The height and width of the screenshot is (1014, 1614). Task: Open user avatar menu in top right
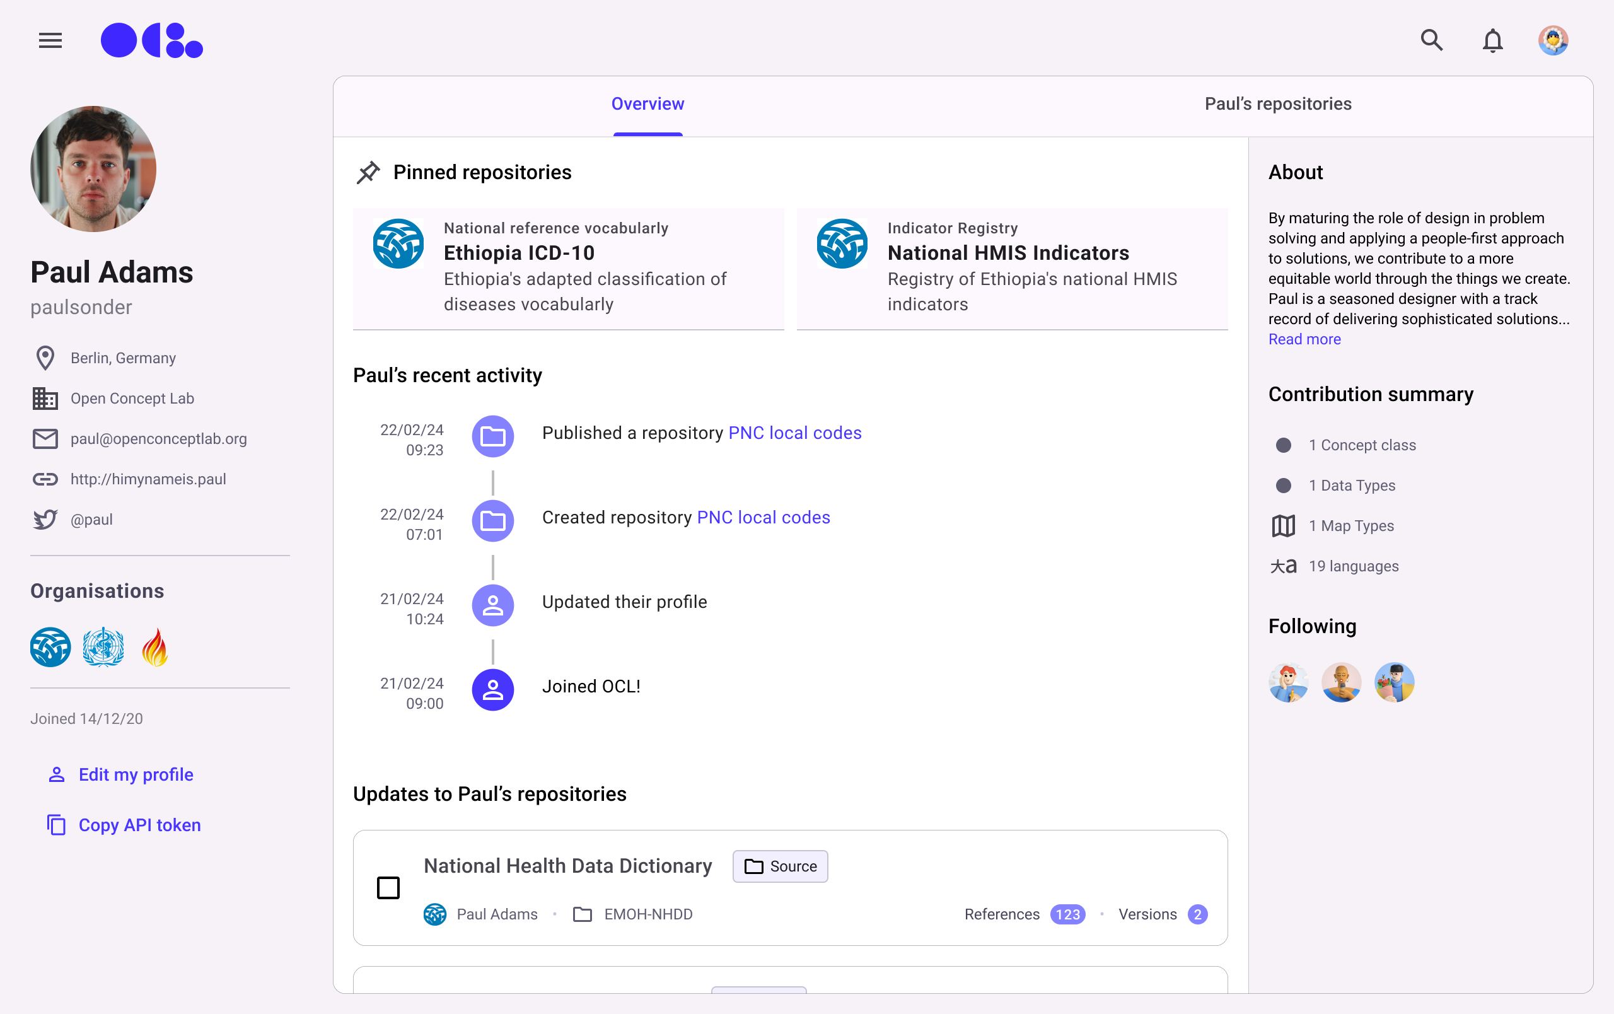(1552, 41)
